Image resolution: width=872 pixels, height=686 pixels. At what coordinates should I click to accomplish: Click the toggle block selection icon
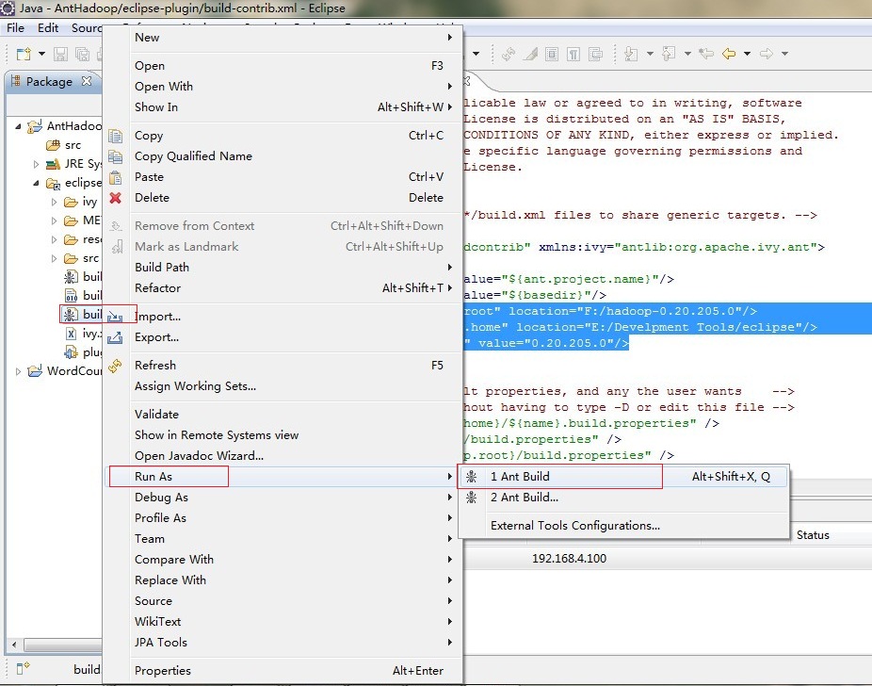tap(552, 54)
